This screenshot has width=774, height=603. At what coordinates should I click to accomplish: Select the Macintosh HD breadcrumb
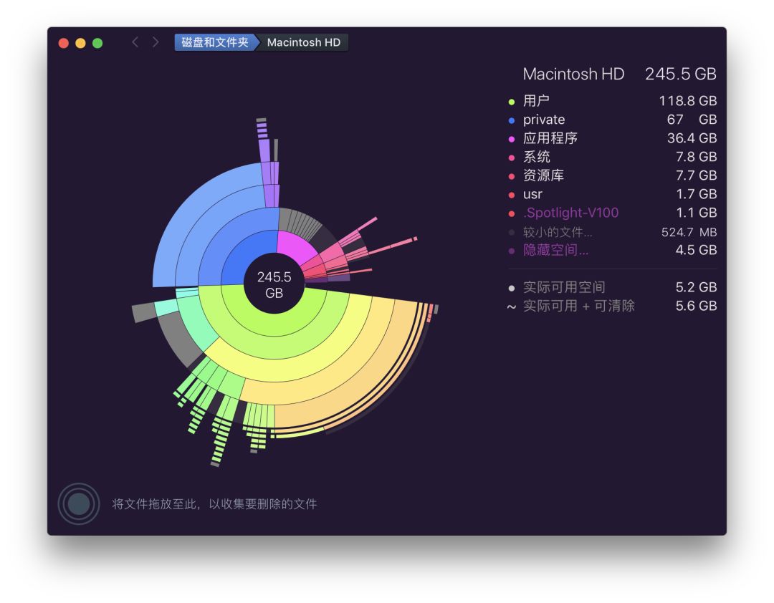(x=304, y=42)
